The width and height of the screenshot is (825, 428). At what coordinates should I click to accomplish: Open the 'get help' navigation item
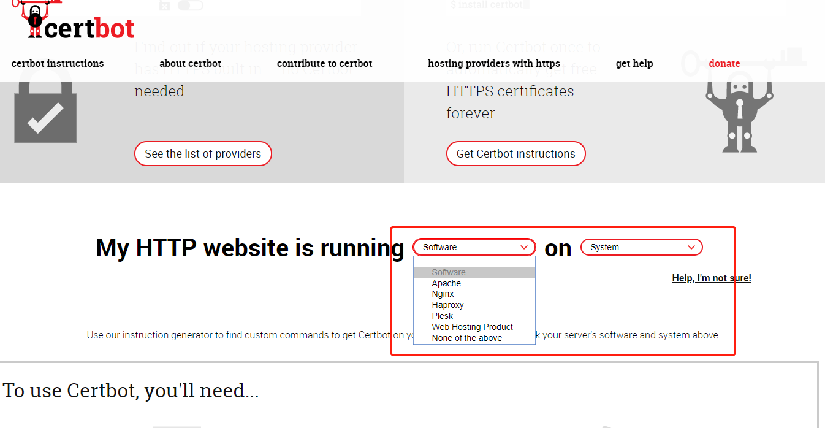click(x=634, y=63)
